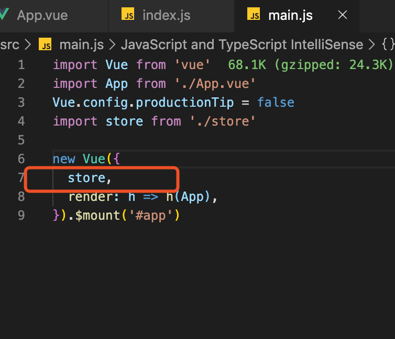395x339 pixels.
Task: Open the src breadcrumb folder
Action: click(x=9, y=45)
